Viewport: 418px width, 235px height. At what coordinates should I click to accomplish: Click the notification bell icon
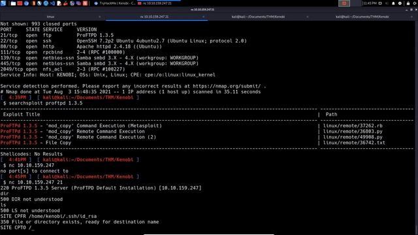tap(393, 3)
